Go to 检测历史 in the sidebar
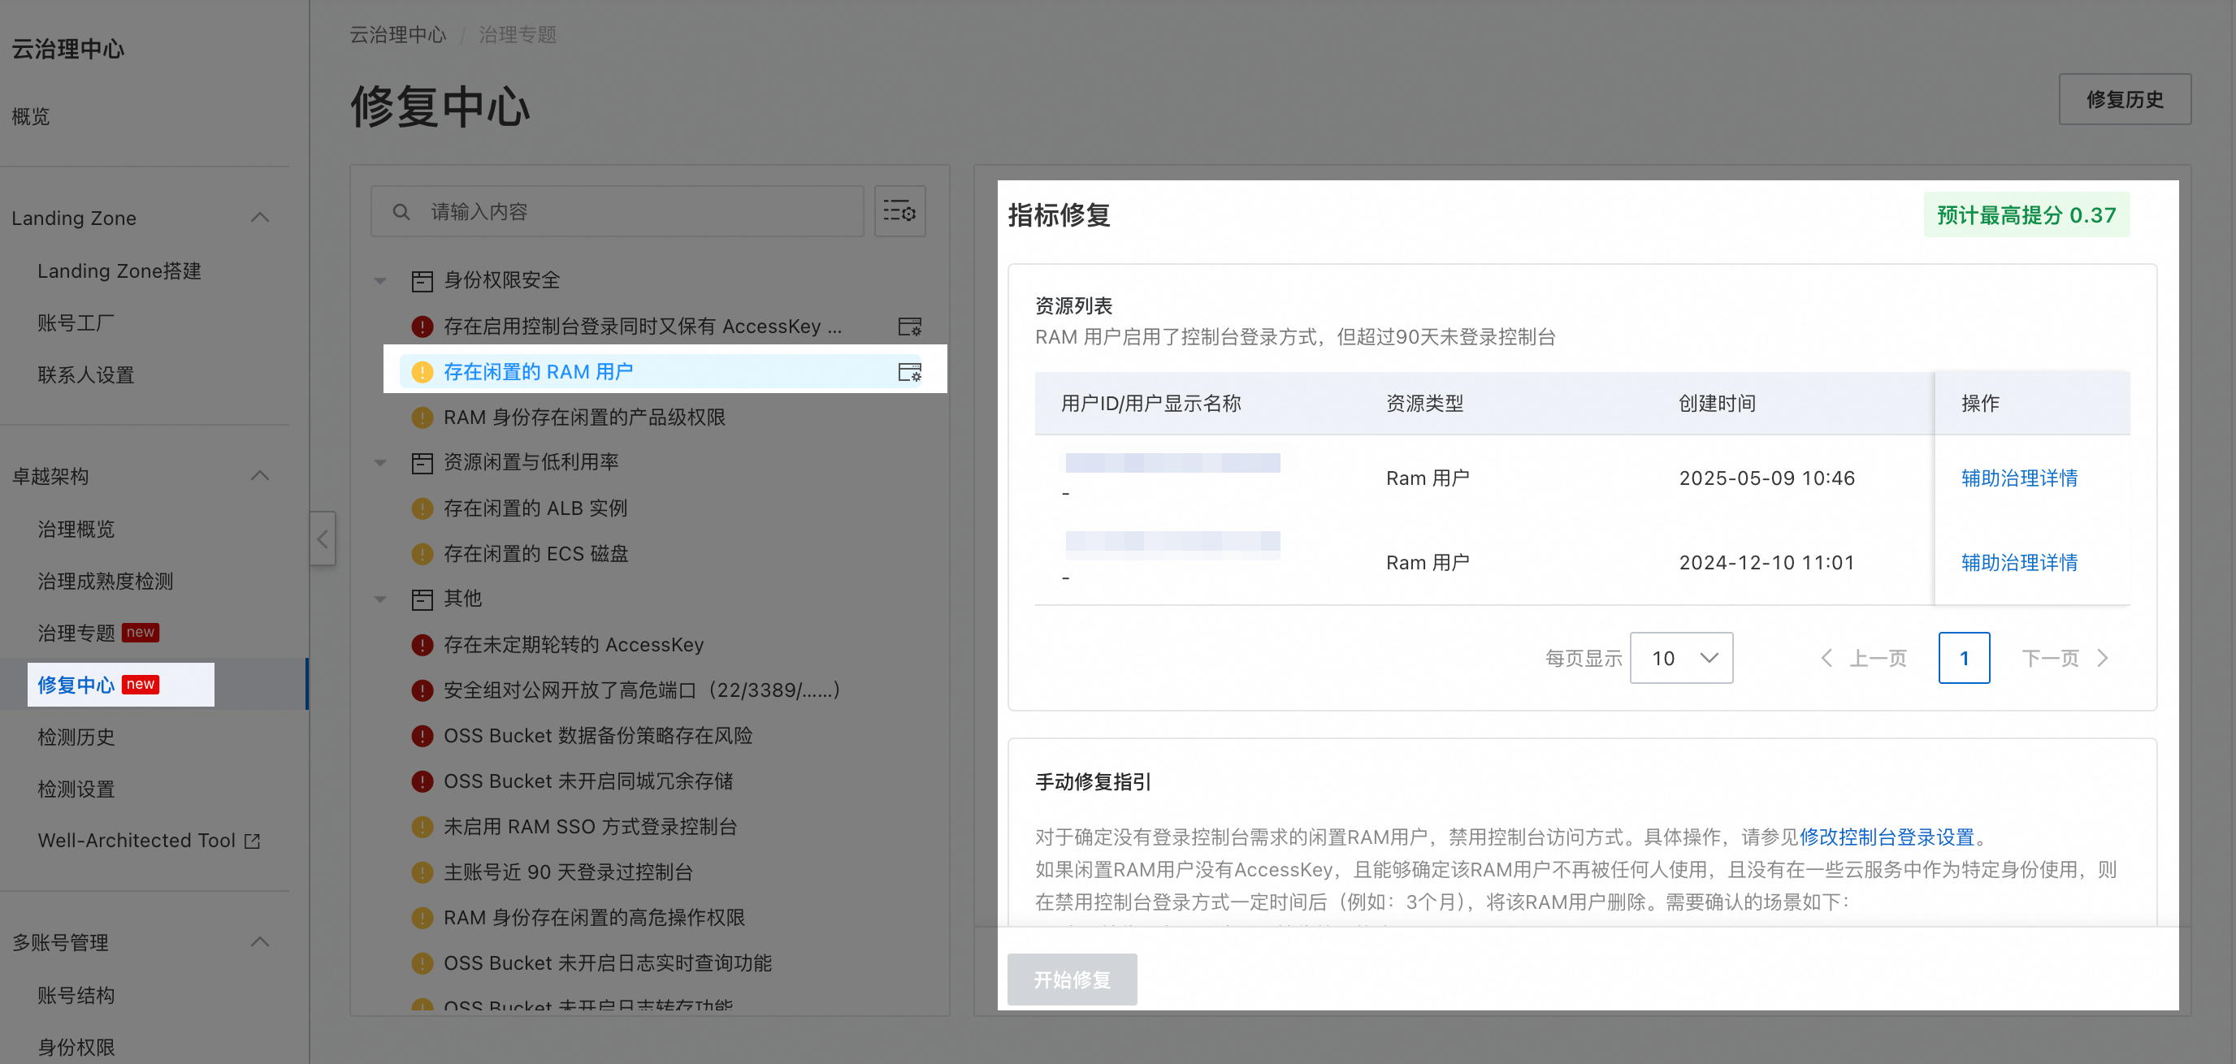 coord(76,737)
